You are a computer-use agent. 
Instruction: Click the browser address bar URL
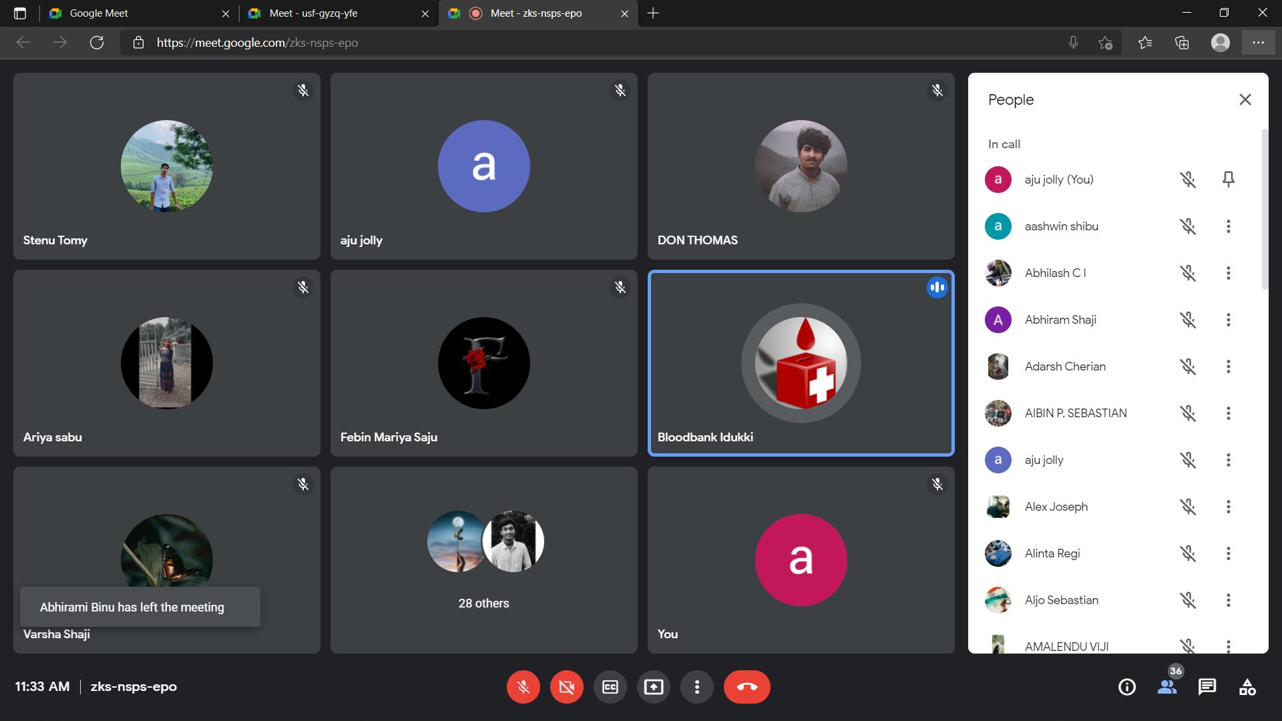click(x=257, y=43)
